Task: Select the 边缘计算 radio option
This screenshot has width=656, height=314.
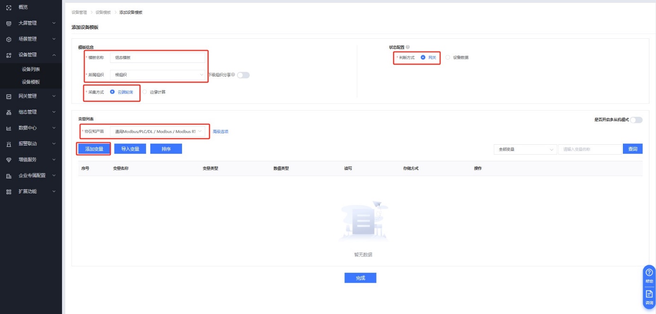Action: pos(145,92)
